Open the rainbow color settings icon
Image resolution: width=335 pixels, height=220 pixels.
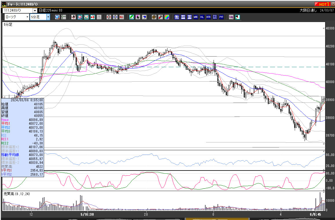(x=167, y=17)
